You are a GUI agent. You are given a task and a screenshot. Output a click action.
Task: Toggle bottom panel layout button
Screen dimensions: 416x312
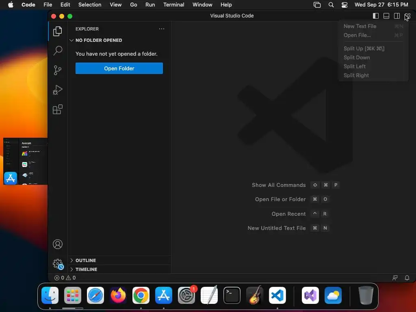point(386,16)
